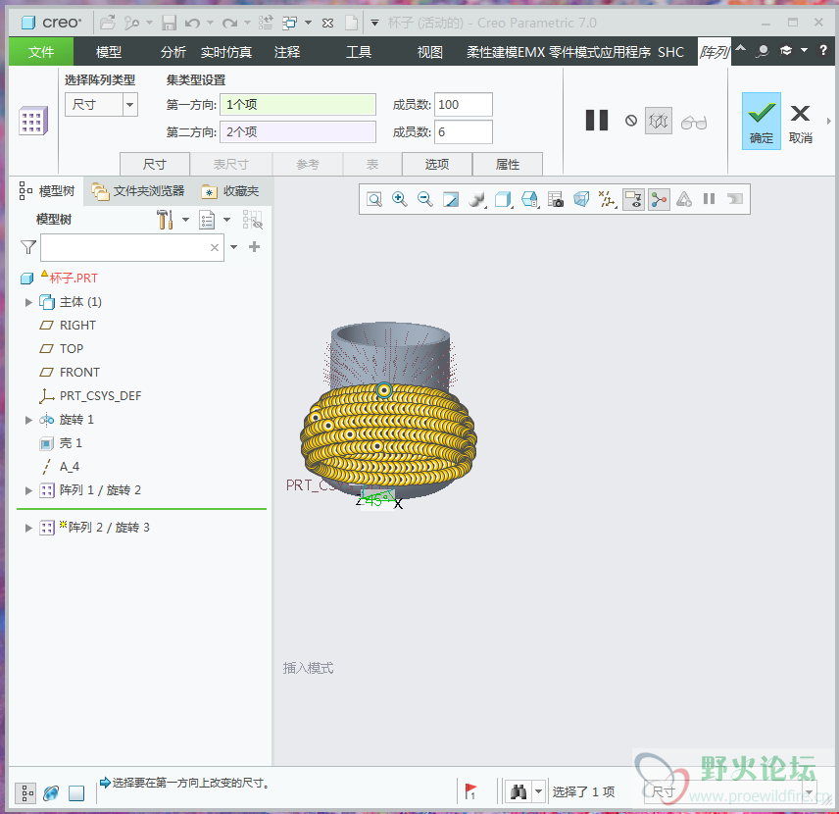
Task: Click the Save disk icon
Action: click(170, 23)
